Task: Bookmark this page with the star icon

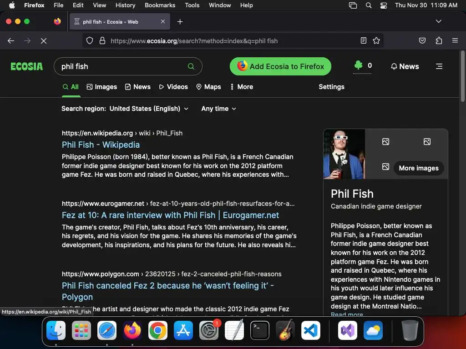Action: tap(376, 40)
